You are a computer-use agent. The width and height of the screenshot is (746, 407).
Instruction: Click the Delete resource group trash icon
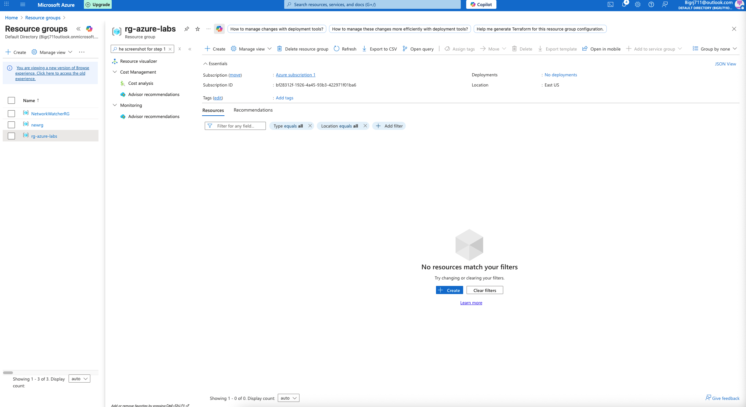coord(279,49)
